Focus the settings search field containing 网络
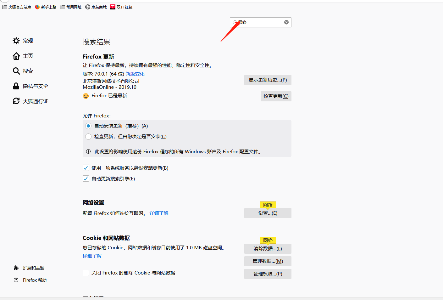Image resolution: width=443 pixels, height=300 pixels. coord(261,22)
